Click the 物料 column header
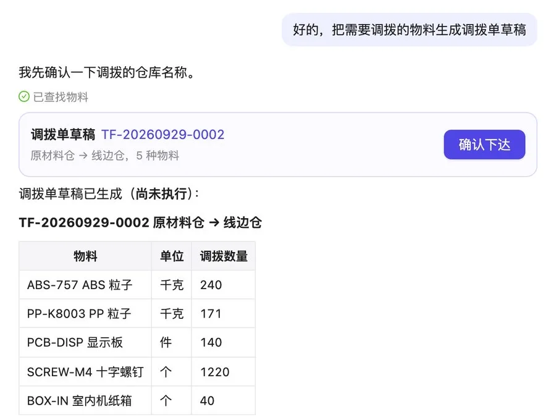The image size is (556, 417). pyautogui.click(x=85, y=256)
